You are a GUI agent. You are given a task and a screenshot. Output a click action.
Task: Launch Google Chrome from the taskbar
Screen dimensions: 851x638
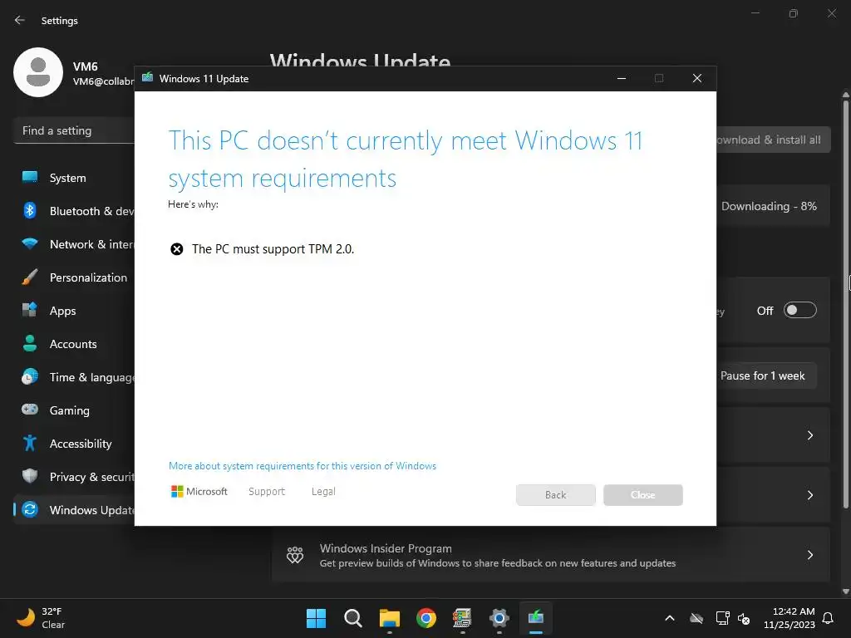[426, 618]
